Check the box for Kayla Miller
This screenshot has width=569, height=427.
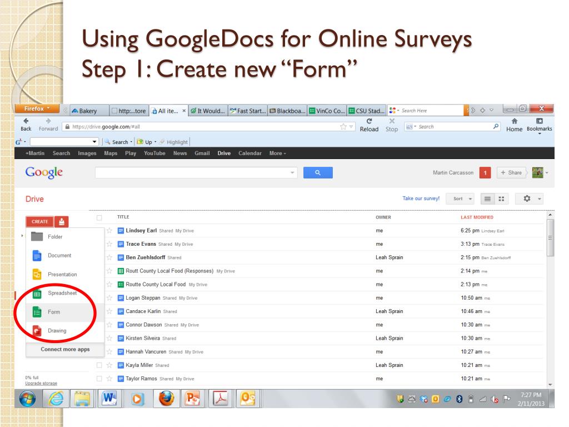99,365
